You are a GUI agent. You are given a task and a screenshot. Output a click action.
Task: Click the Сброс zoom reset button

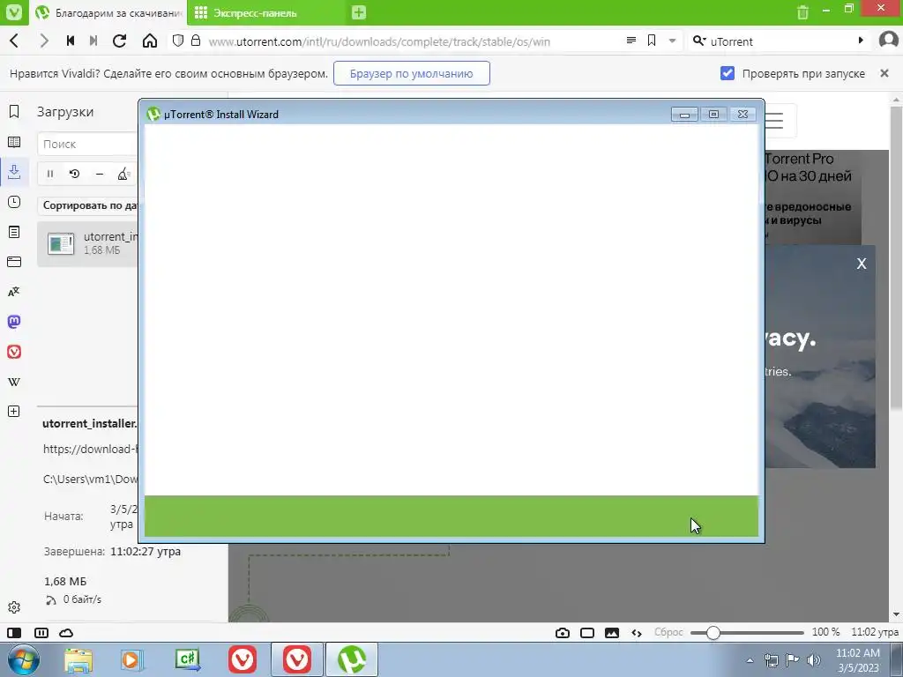[x=668, y=632]
